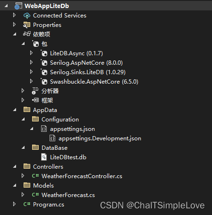Collapse the Controllers folder arrow
Image resolution: width=212 pixels, height=215 pixels.
tap(15, 166)
